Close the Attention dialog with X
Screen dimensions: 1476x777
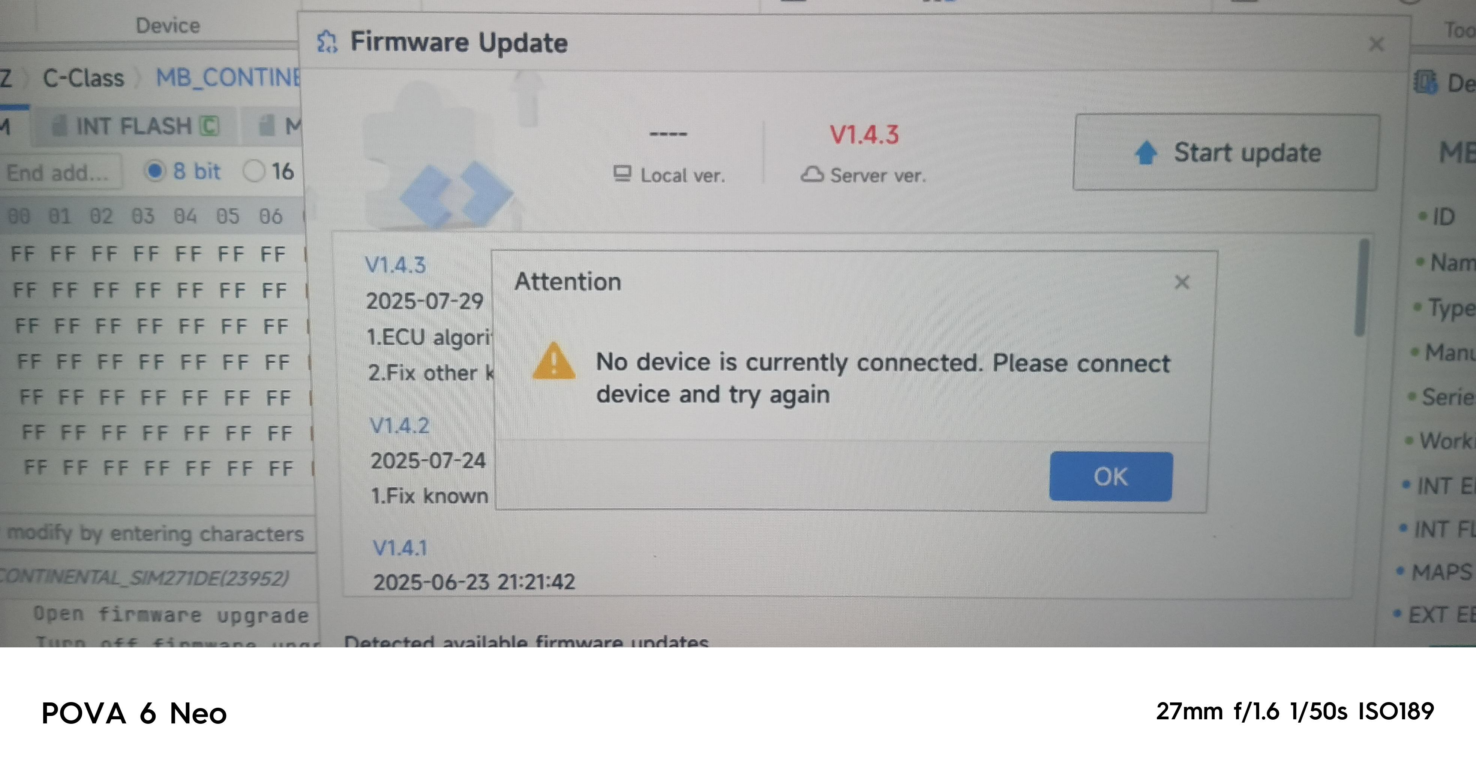click(1182, 282)
